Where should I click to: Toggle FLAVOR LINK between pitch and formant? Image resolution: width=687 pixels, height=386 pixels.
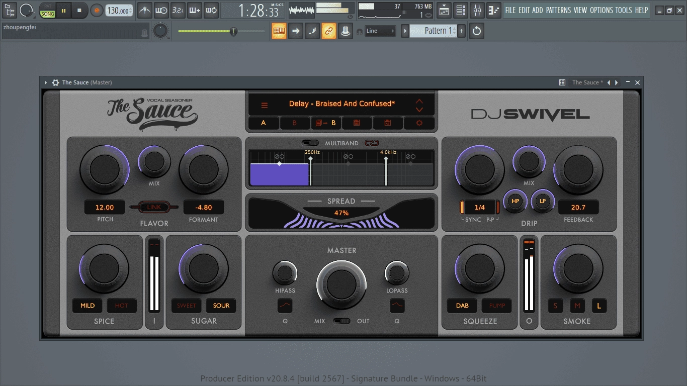pyautogui.click(x=154, y=207)
